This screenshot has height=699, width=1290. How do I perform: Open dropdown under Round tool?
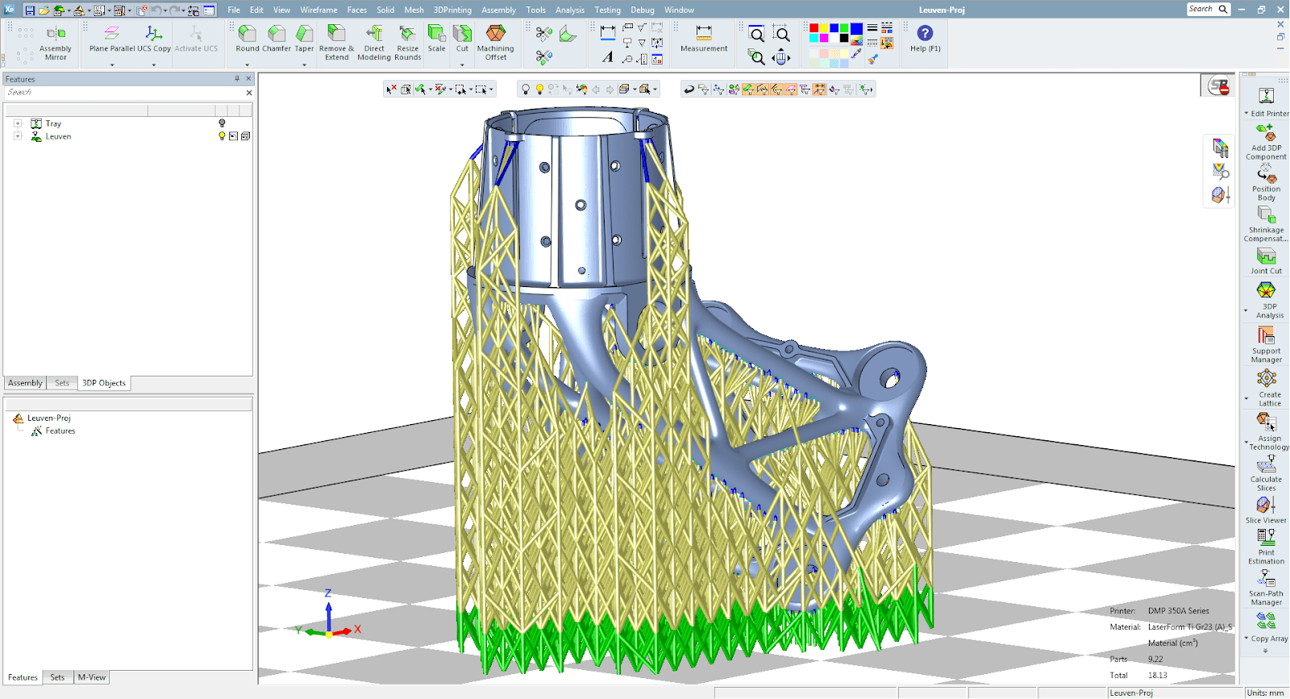(x=248, y=64)
